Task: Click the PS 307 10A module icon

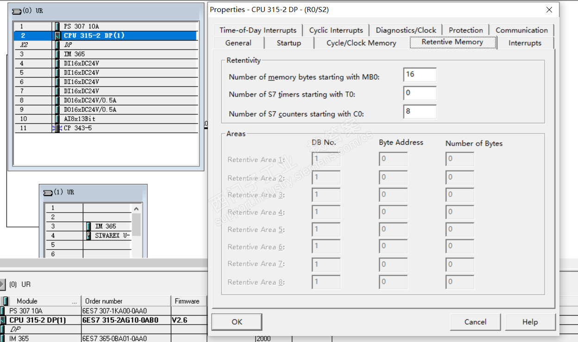Action: [57, 26]
